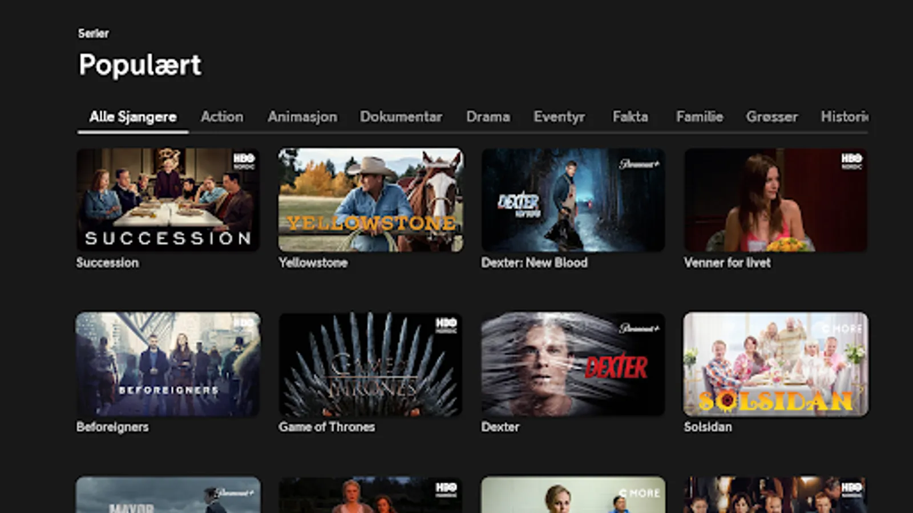This screenshot has height=513, width=913.
Task: Switch to the Action genre tab
Action: (x=222, y=117)
